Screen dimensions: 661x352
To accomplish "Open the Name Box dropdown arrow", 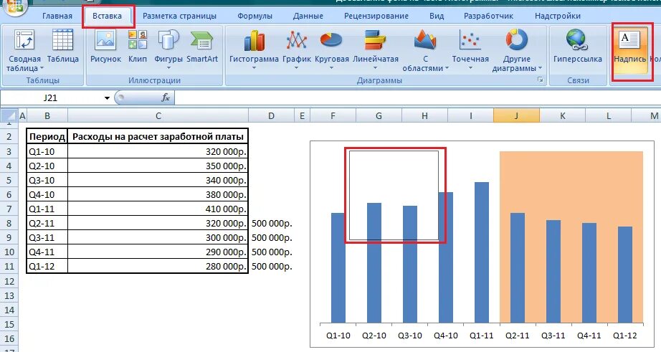I will pyautogui.click(x=107, y=97).
